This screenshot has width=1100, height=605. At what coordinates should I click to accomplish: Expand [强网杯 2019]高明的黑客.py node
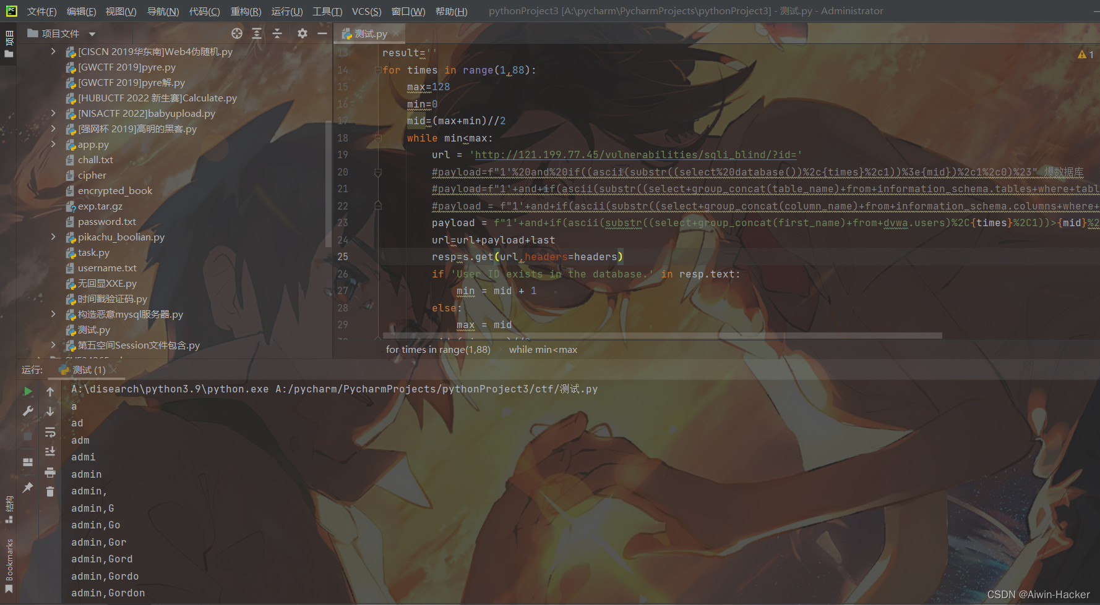point(53,129)
